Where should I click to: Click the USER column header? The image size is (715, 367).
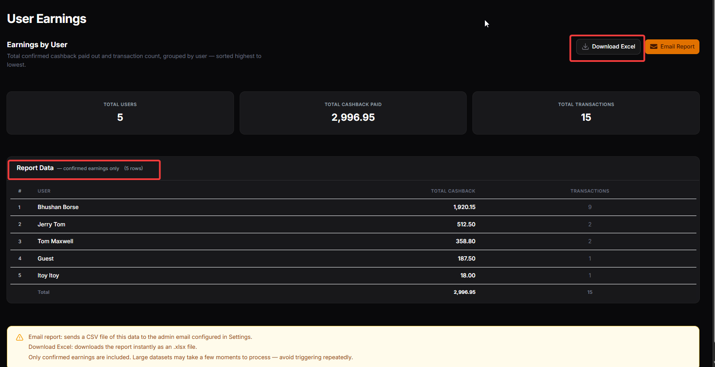tap(44, 191)
